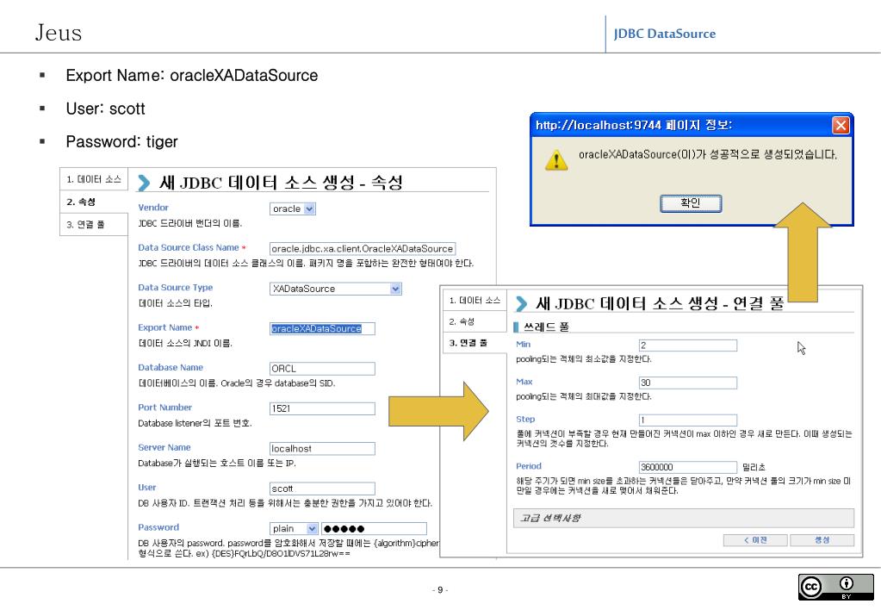Open the Data Source Type dropdown
The image size is (881, 610).
coord(335,289)
